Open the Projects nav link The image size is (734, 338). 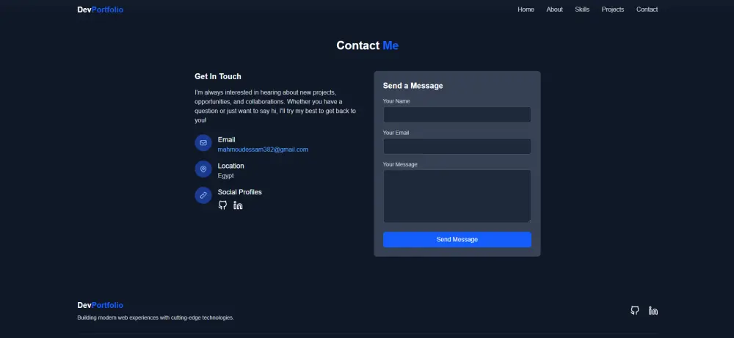pos(613,10)
